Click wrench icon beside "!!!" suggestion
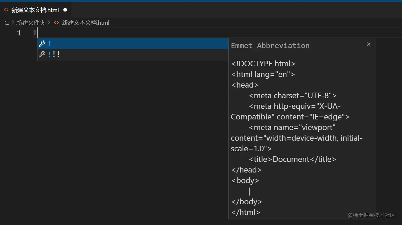Viewport: 402px width, 225px height. 42,54
